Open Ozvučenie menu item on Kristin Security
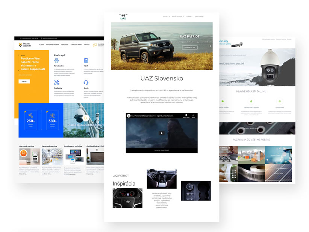 [x=65, y=45]
